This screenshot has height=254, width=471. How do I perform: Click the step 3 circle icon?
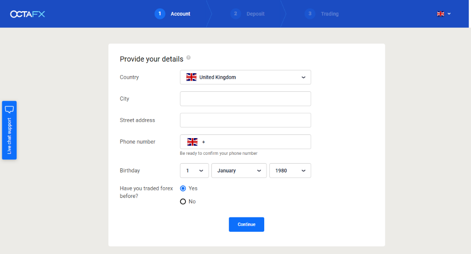[x=310, y=14]
